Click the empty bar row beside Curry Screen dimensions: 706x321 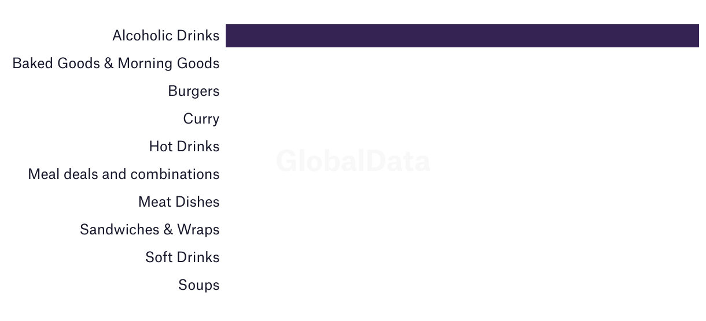click(x=462, y=119)
